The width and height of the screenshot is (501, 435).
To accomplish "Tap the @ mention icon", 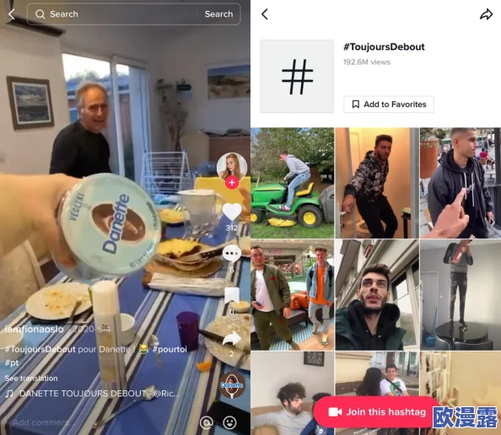I will pyautogui.click(x=207, y=422).
